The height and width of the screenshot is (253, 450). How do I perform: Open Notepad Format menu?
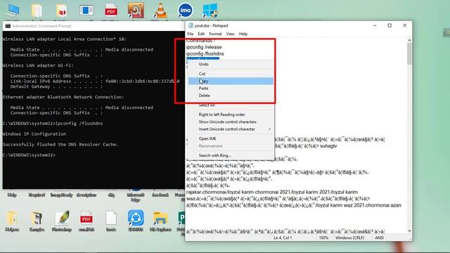click(215, 34)
